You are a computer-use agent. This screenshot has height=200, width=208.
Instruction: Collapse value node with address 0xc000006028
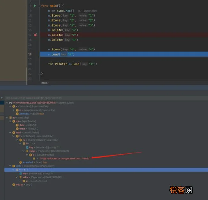[23, 151]
